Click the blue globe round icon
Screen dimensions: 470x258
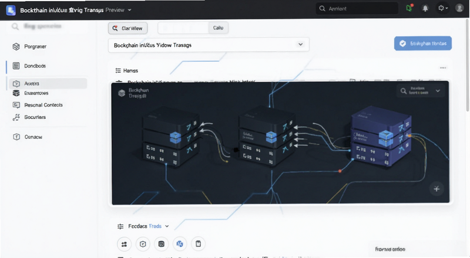click(180, 245)
